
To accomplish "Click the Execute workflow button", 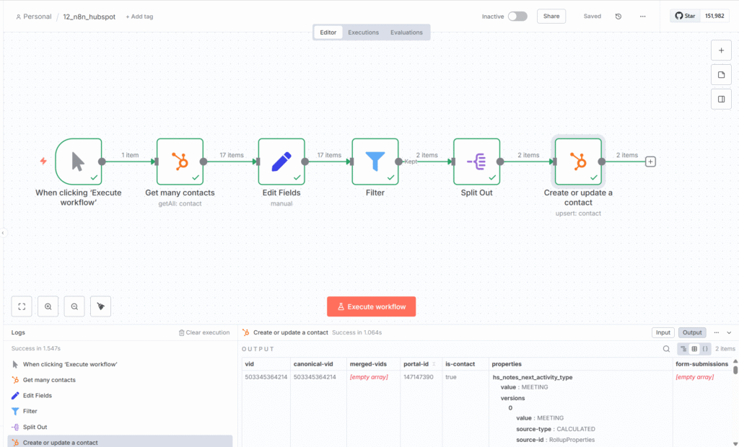I will (371, 306).
